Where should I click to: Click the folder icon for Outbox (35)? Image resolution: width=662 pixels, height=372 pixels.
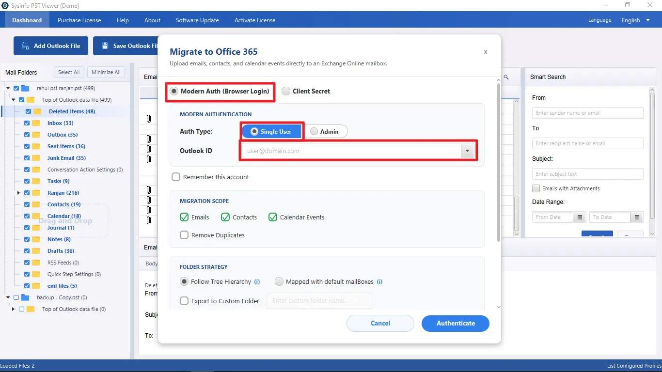36,135
